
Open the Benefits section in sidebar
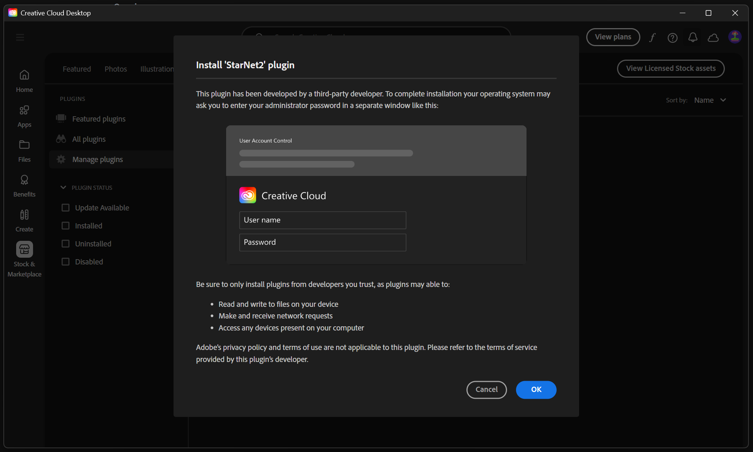pos(24,186)
